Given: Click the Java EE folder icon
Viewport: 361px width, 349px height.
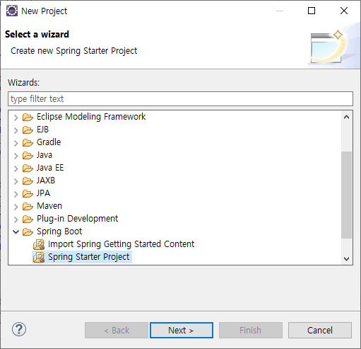Looking at the screenshot, I should click(28, 168).
